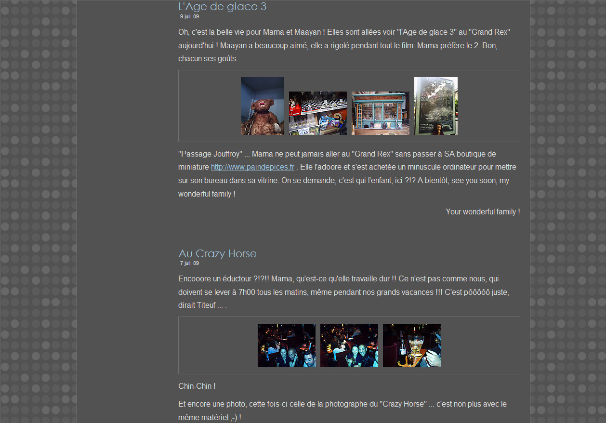Open the middle Crazy Horse photo
The height and width of the screenshot is (423, 606).
point(349,345)
